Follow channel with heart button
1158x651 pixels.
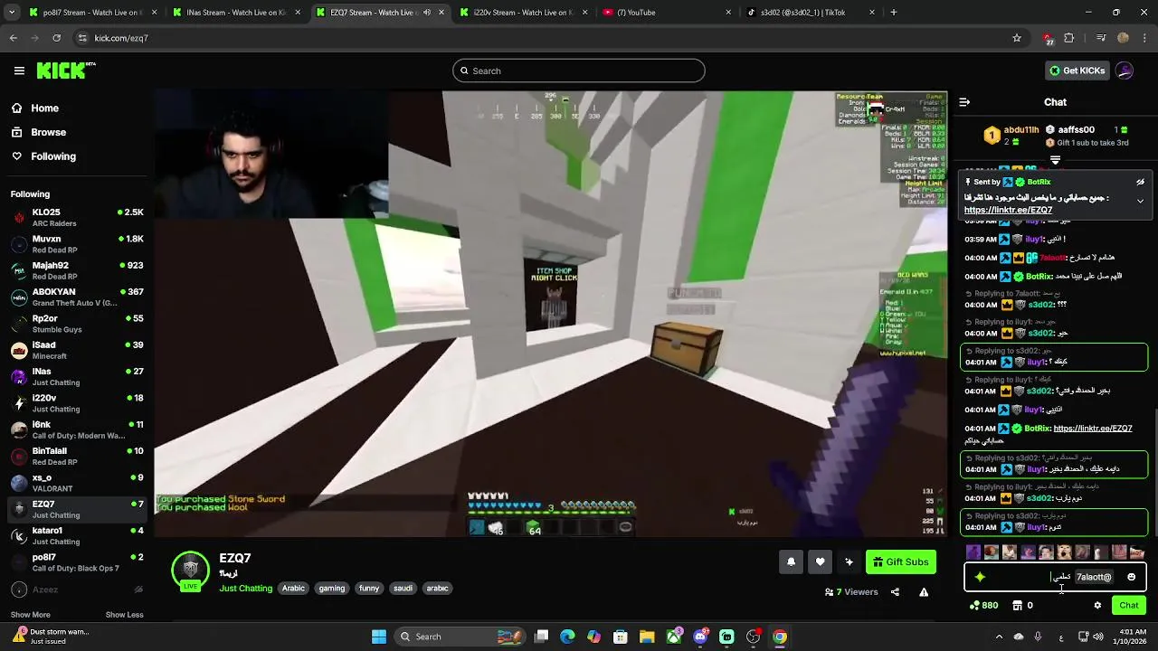click(x=820, y=562)
